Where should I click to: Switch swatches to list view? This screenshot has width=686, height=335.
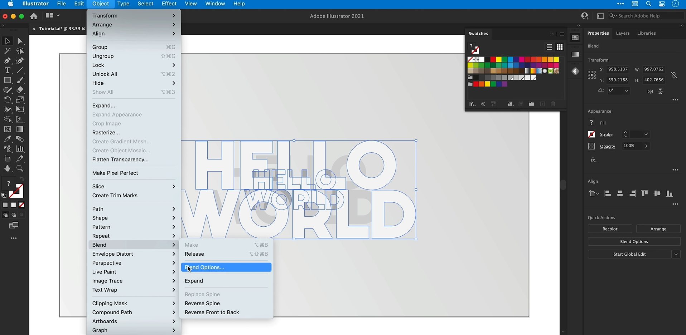(549, 47)
